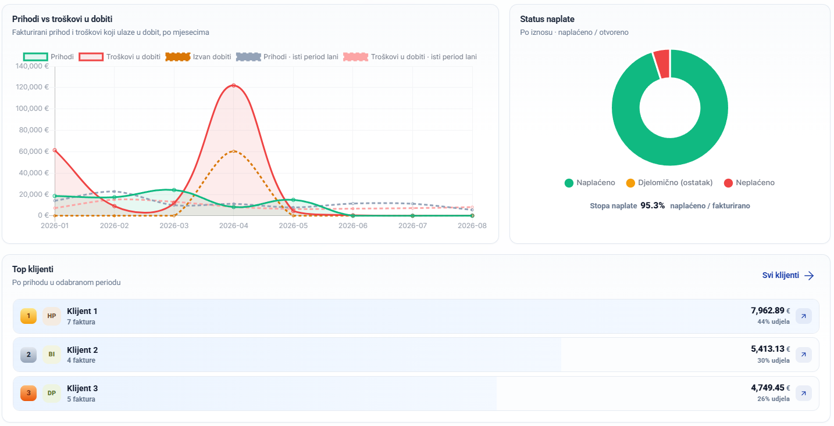The width and height of the screenshot is (834, 426).
Task: Toggle Neplaćeno legend item
Action: (749, 183)
